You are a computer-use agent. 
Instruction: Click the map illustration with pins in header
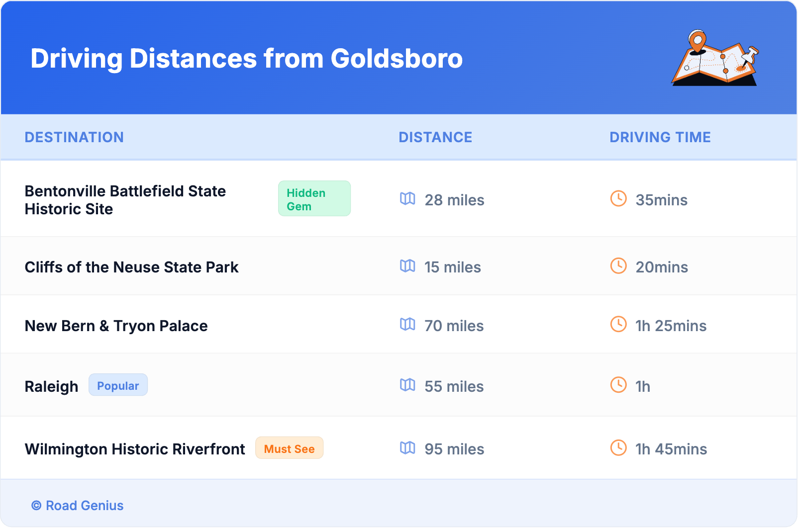pyautogui.click(x=715, y=58)
